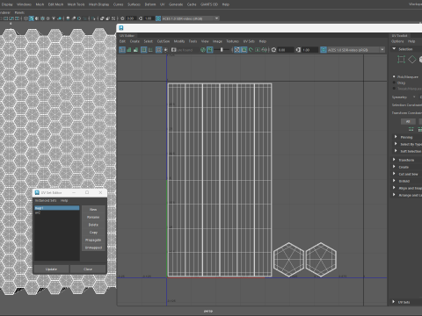
Task: Expand the Select By Type section
Action: pyautogui.click(x=396, y=144)
